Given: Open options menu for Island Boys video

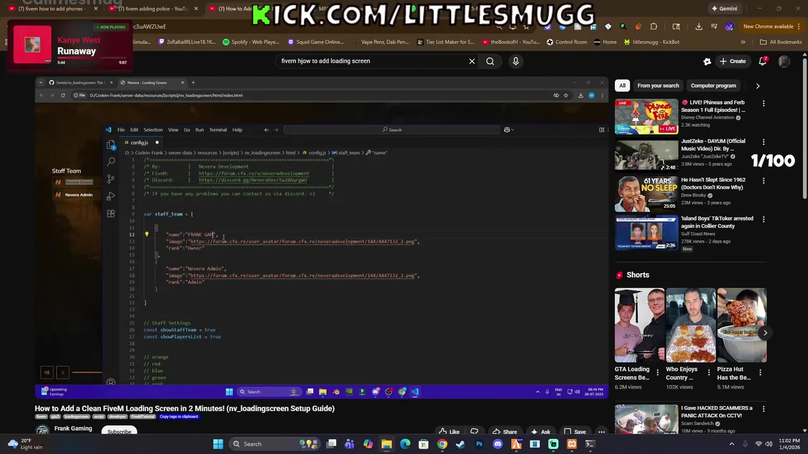Looking at the screenshot, I should point(763,219).
